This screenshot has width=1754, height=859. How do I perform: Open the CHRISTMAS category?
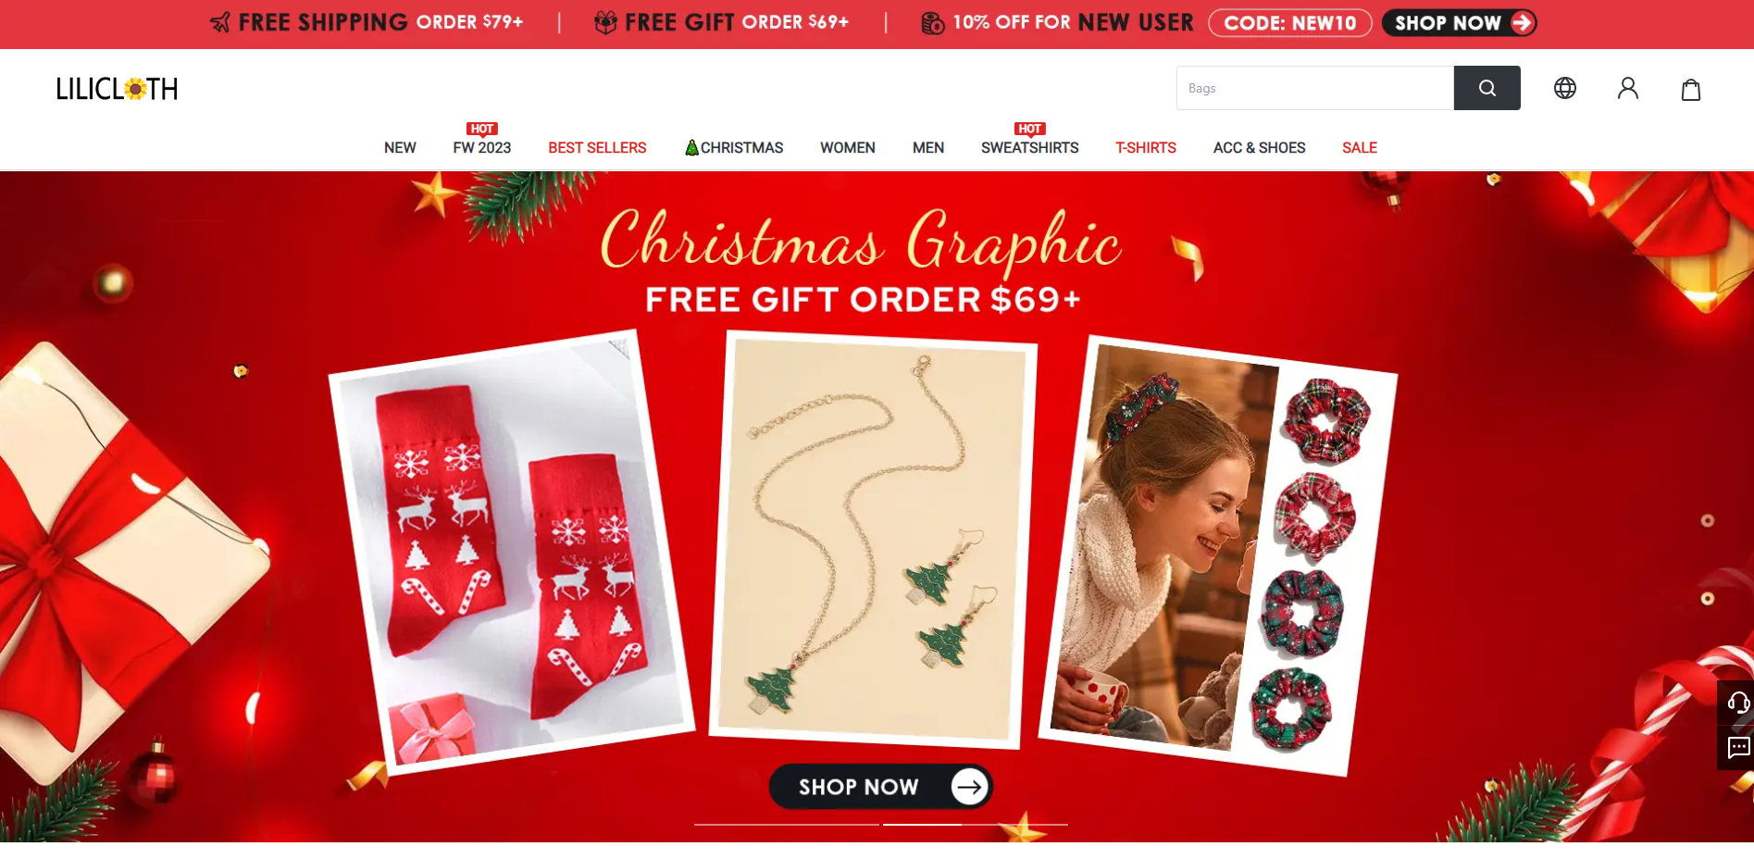734,148
